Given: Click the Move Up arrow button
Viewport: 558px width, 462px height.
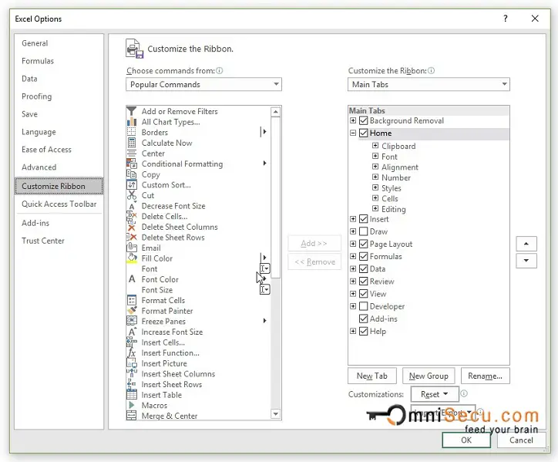Looking at the screenshot, I should point(526,244).
